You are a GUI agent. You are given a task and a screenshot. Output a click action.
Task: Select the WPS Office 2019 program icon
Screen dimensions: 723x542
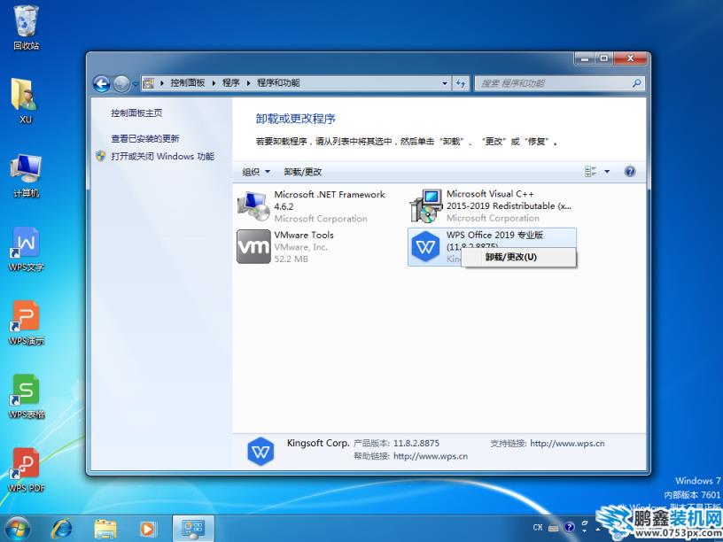[x=425, y=246]
